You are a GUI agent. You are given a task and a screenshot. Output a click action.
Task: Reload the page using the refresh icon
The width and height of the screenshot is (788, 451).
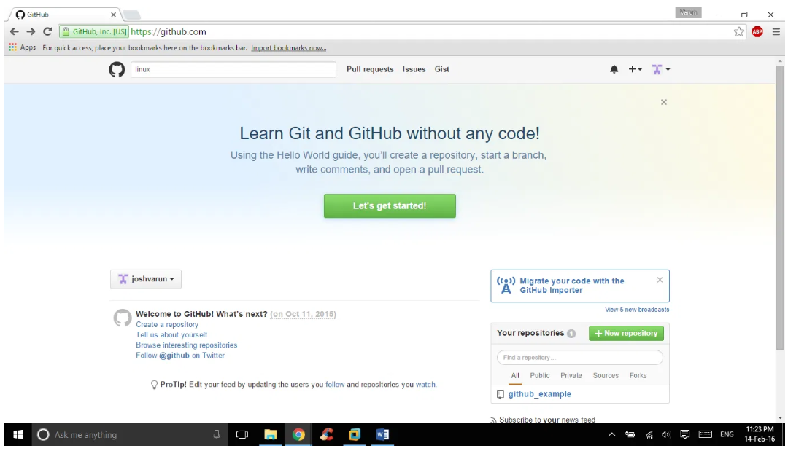tap(47, 31)
